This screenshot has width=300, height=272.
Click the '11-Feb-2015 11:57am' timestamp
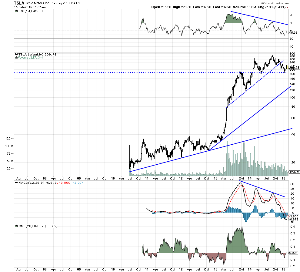pyautogui.click(x=30, y=7)
